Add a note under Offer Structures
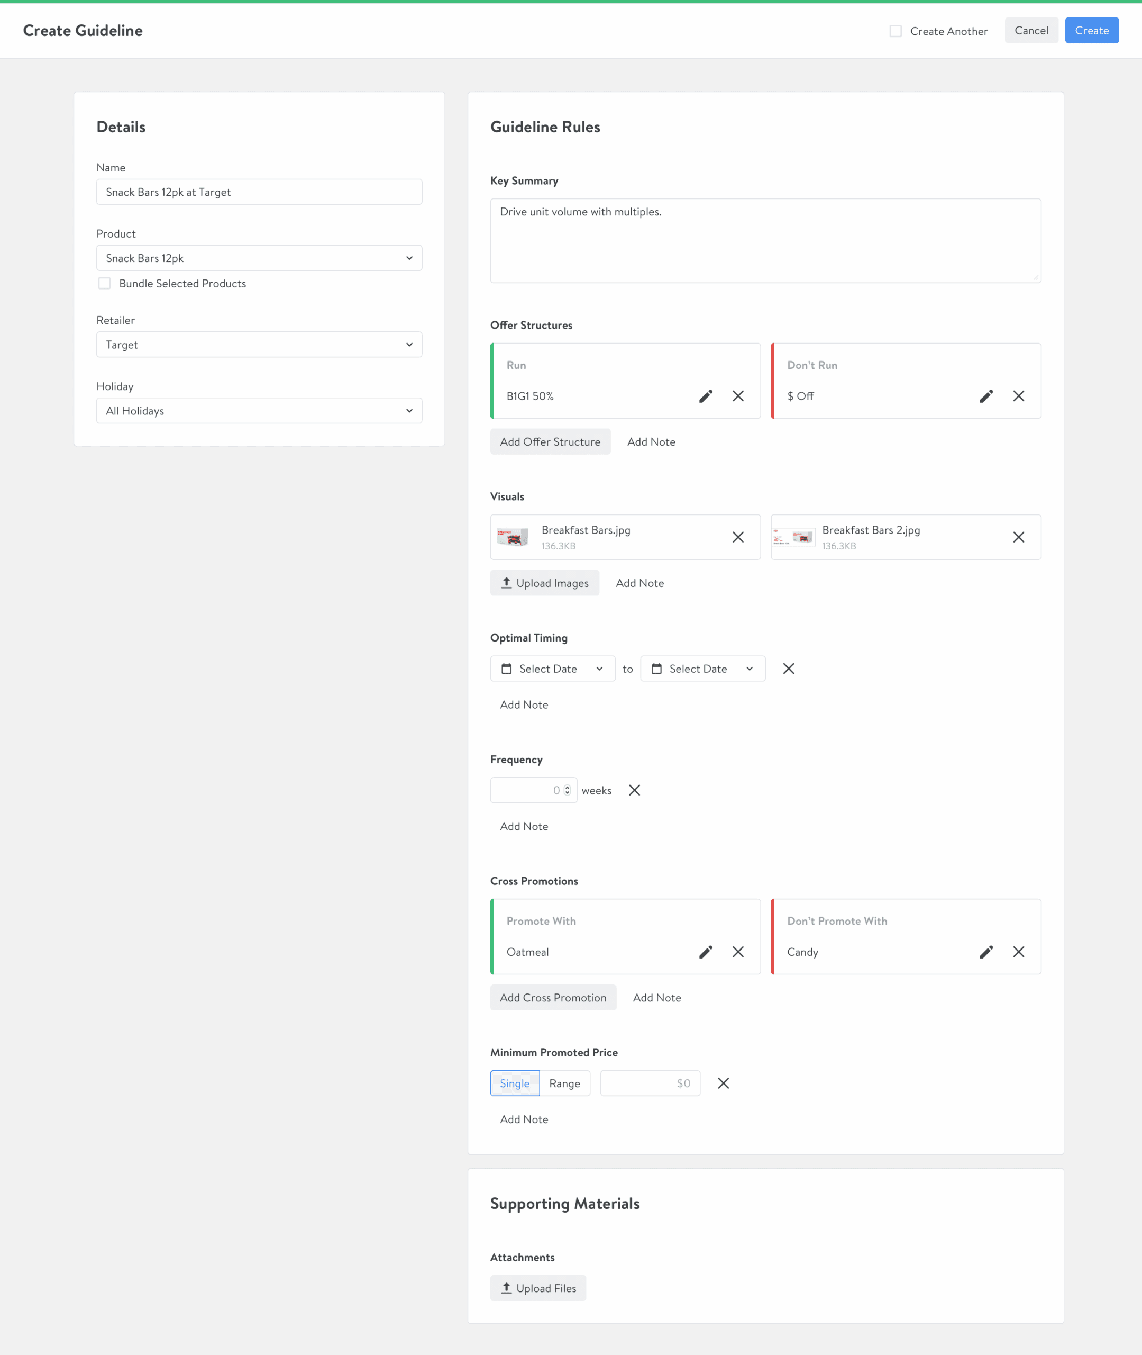This screenshot has width=1142, height=1355. (x=651, y=442)
